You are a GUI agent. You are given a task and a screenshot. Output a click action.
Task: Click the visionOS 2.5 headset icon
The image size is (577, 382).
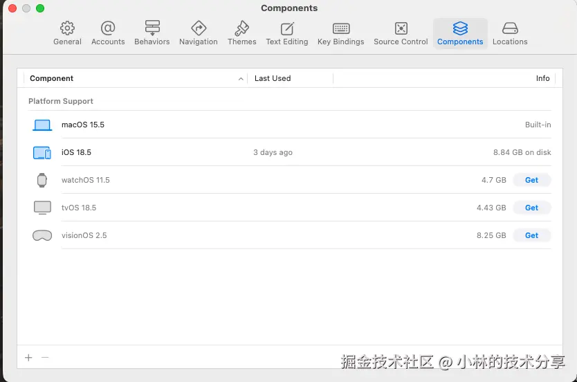point(42,235)
